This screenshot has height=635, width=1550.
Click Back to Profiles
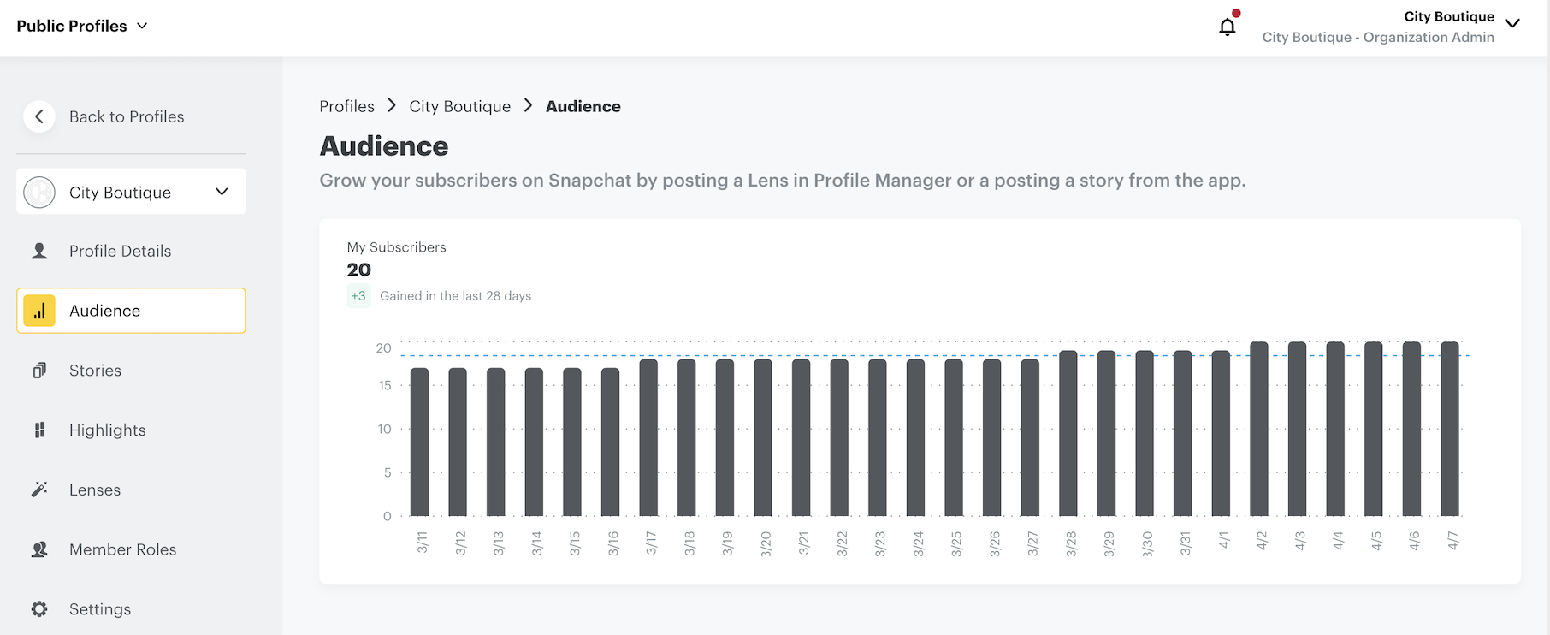point(126,116)
